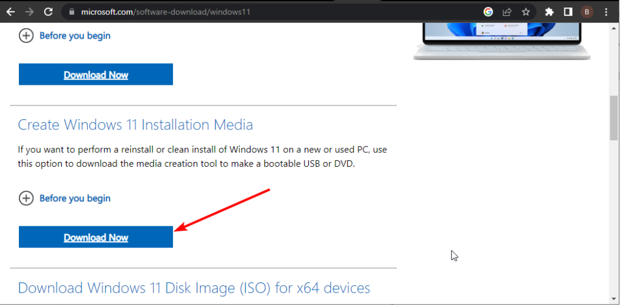The width and height of the screenshot is (620, 307).
Task: Click the browser forward arrow
Action: 29,11
